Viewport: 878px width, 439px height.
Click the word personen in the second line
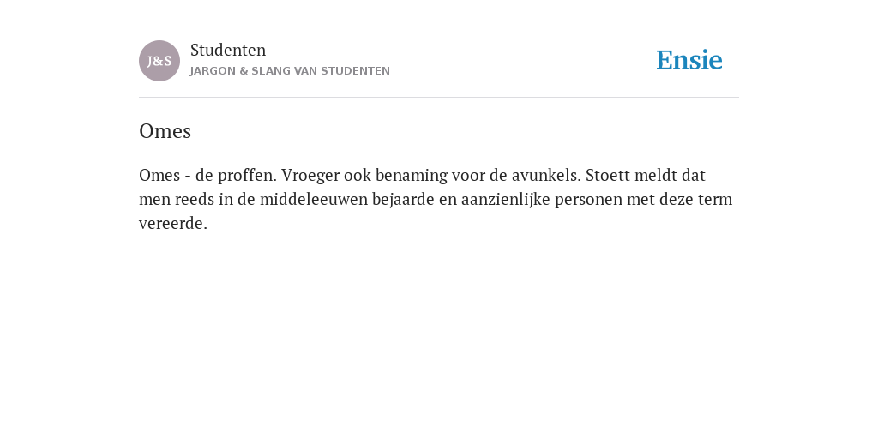[588, 201]
